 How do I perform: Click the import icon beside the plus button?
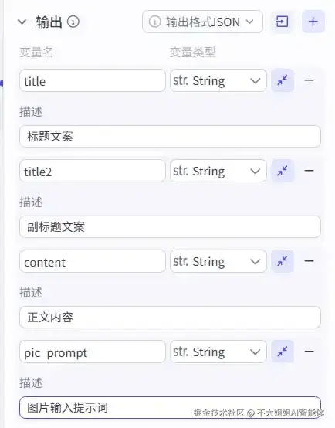(282, 22)
